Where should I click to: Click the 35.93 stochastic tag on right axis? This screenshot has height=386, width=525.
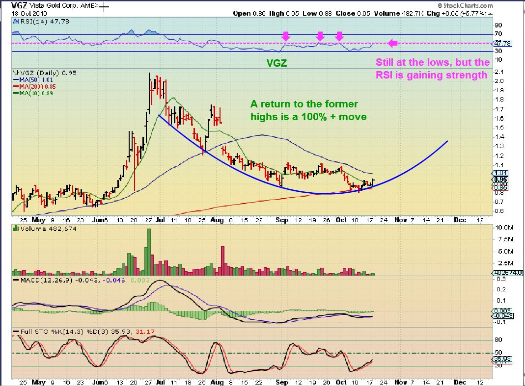click(502, 359)
